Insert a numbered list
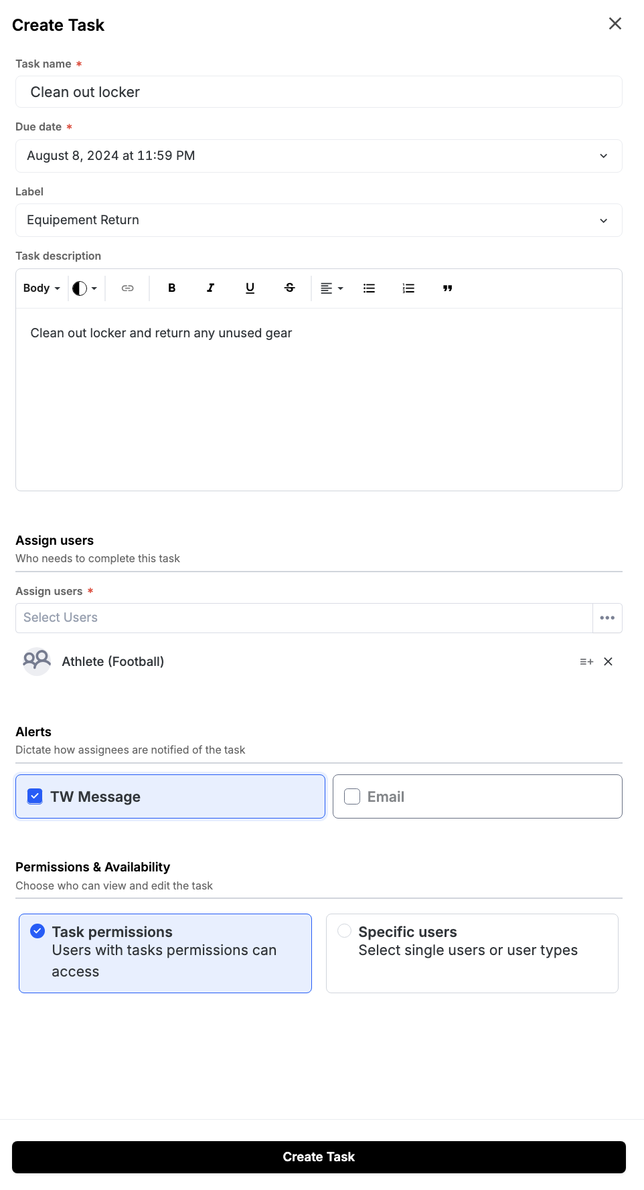 (408, 288)
